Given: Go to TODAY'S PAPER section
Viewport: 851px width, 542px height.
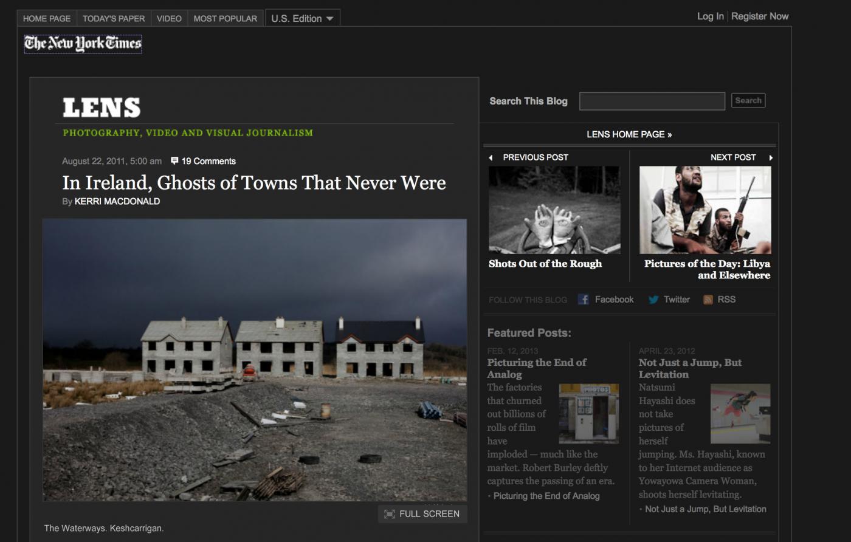Looking at the screenshot, I should pyautogui.click(x=114, y=18).
